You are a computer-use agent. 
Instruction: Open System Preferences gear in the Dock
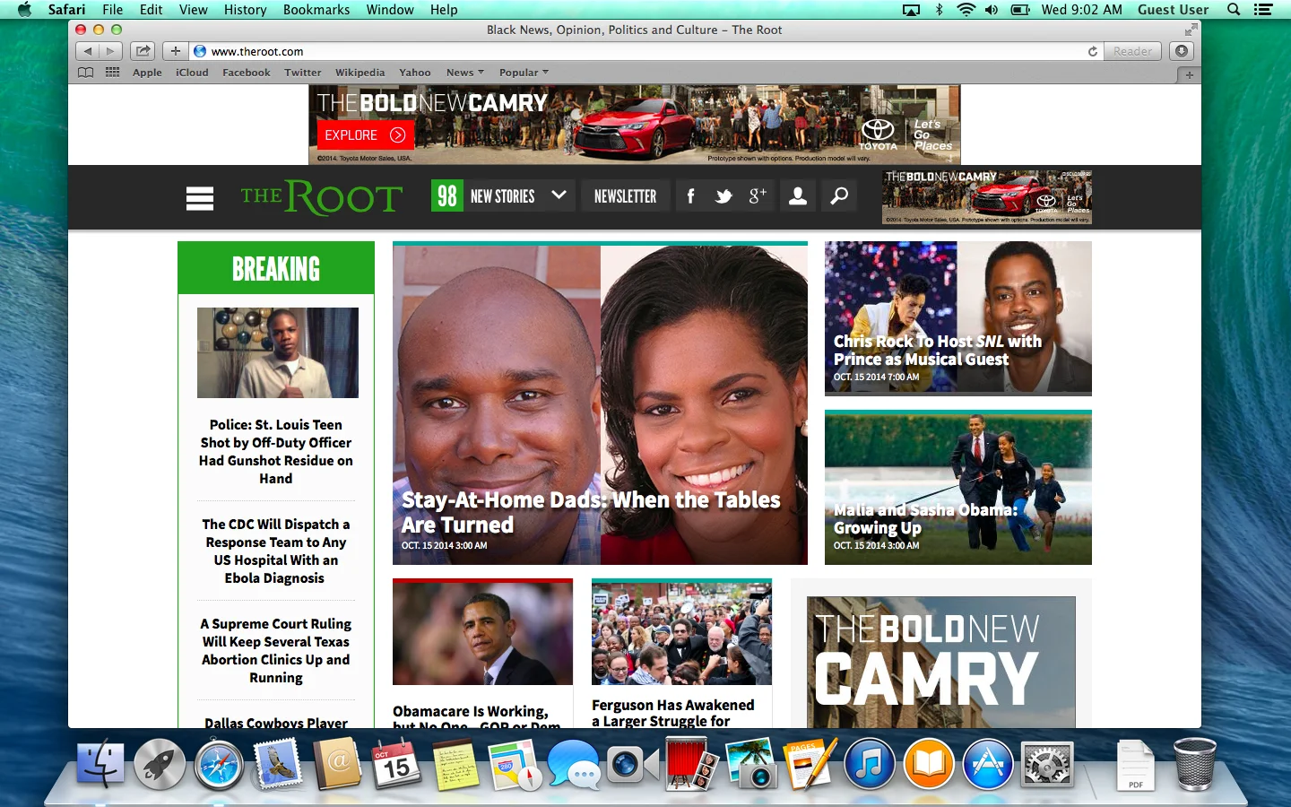pos(1046,764)
